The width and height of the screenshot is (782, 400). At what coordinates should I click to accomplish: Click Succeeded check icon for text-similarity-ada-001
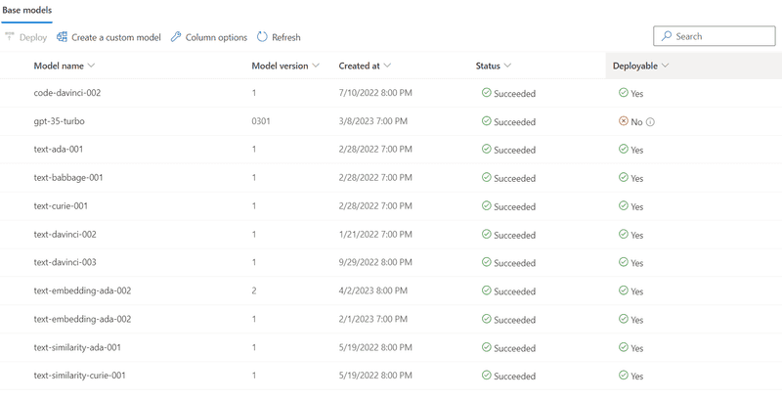(486, 347)
